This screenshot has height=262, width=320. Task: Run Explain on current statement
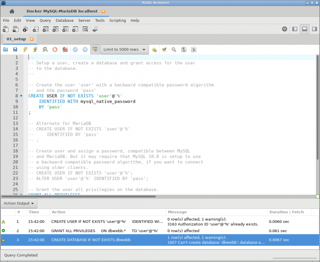(45, 50)
